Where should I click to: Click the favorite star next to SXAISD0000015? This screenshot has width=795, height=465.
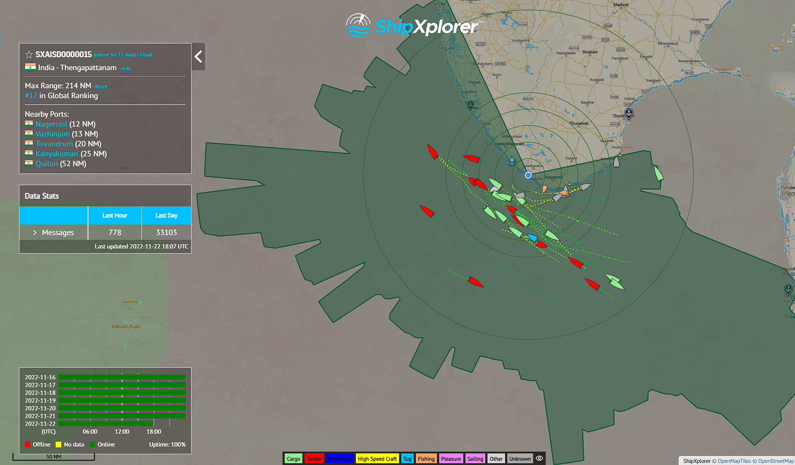(x=29, y=55)
